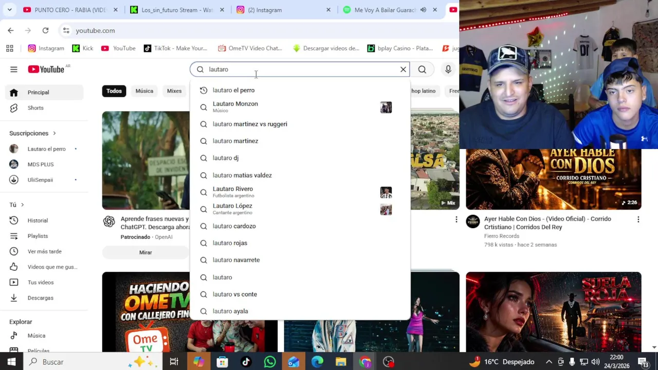Start voice search with the microphone
Screen dimensions: 658x370
pyautogui.click(x=448, y=69)
